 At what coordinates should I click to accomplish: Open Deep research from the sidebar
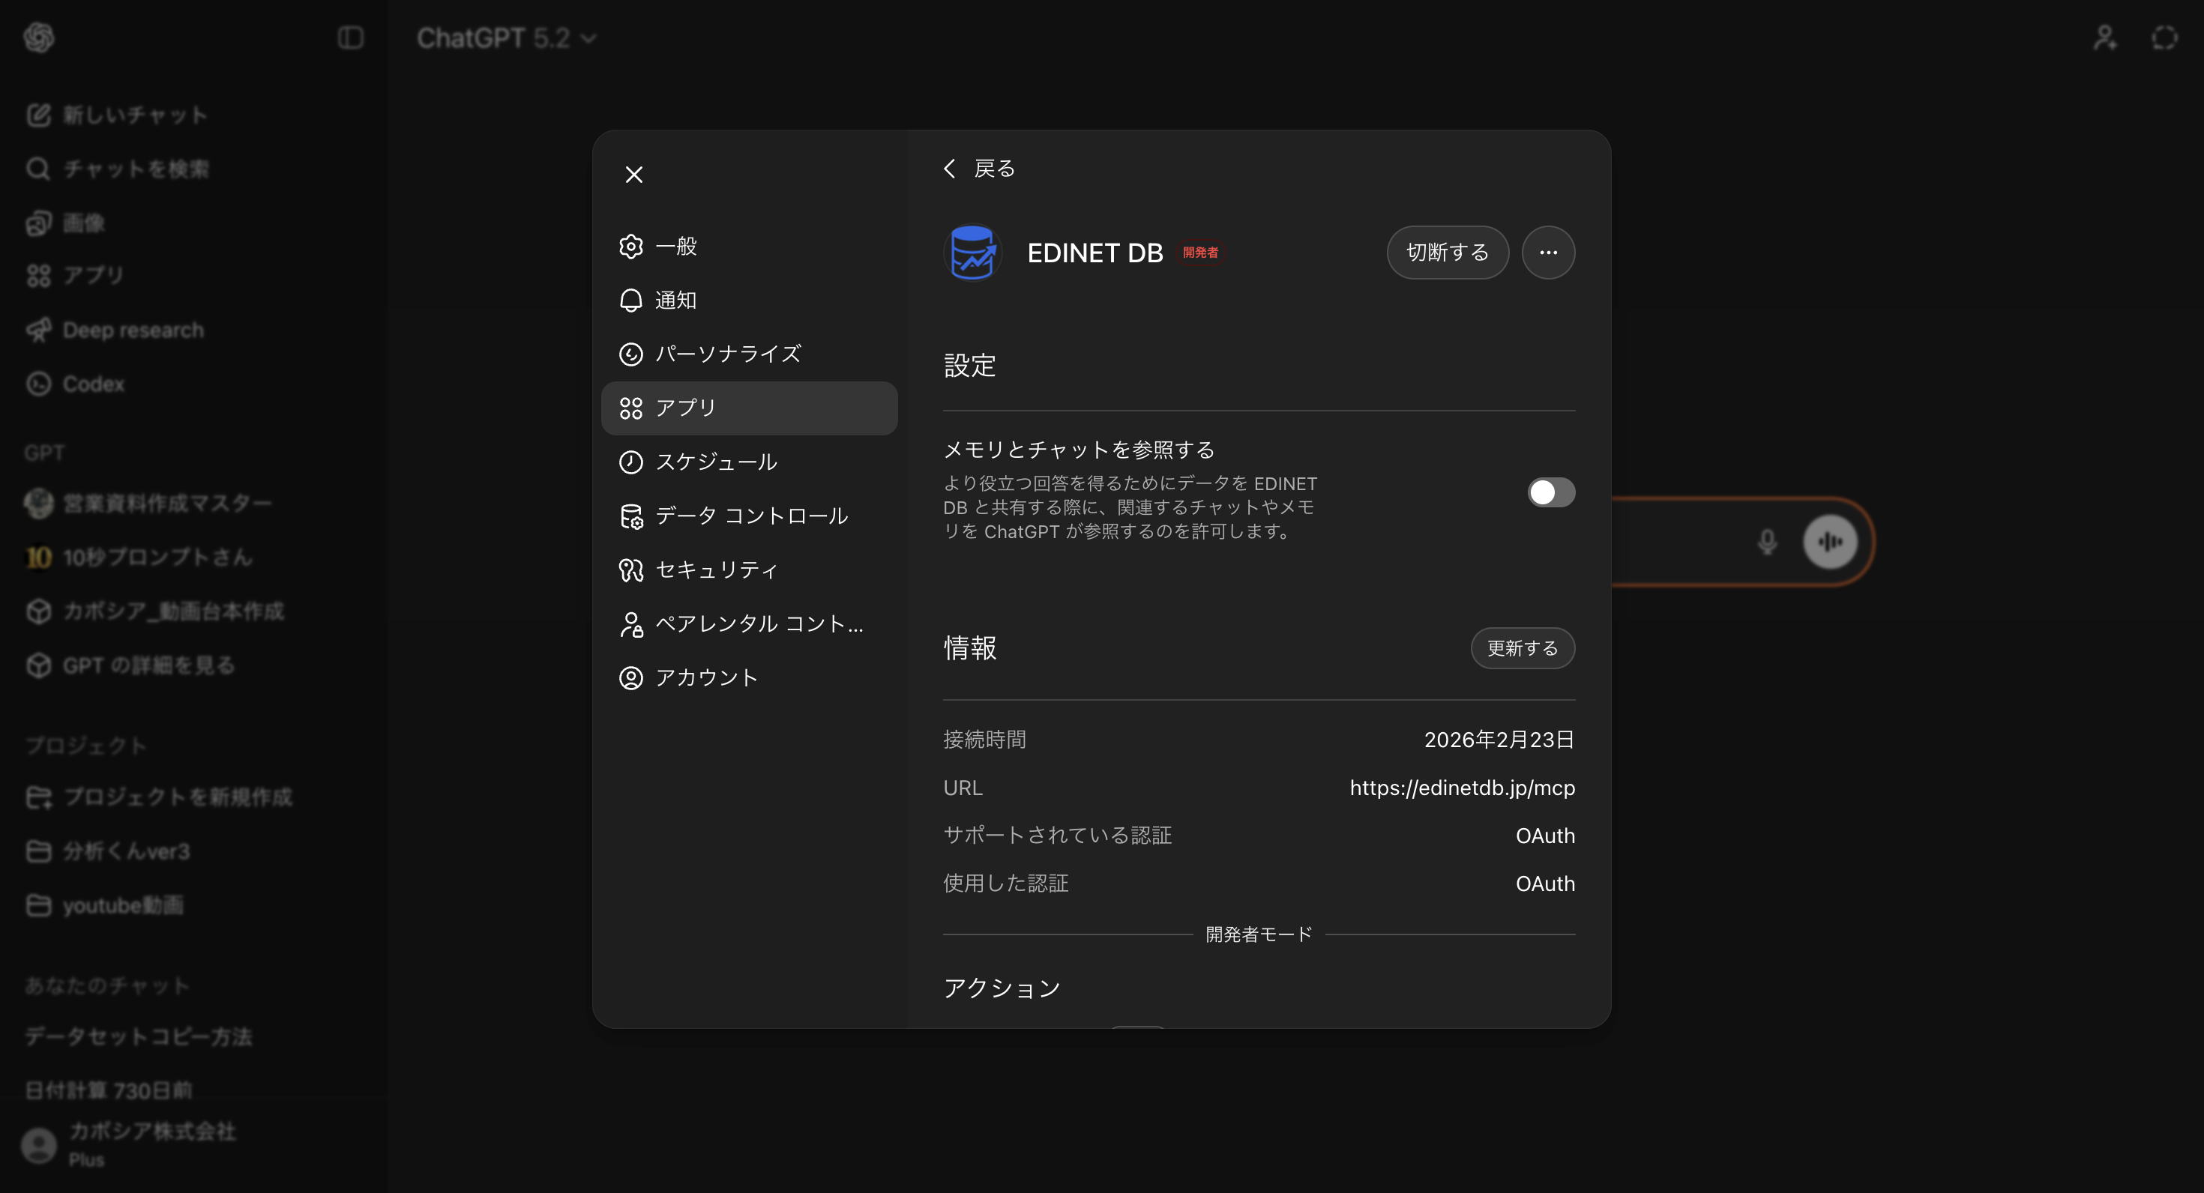click(x=132, y=329)
